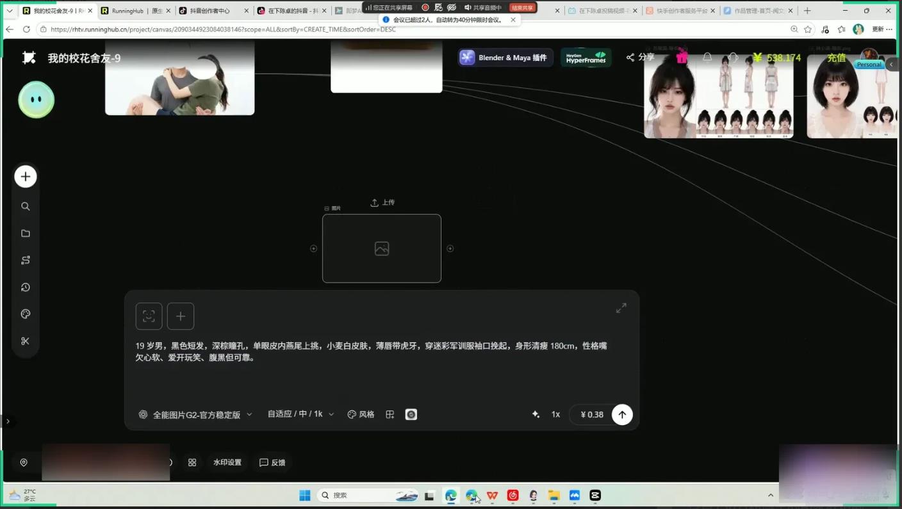The image size is (902, 509).
Task: Click the 风格 style button
Action: click(361, 414)
